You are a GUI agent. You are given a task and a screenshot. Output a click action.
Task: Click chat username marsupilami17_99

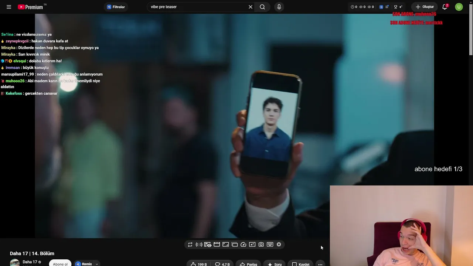(17, 74)
